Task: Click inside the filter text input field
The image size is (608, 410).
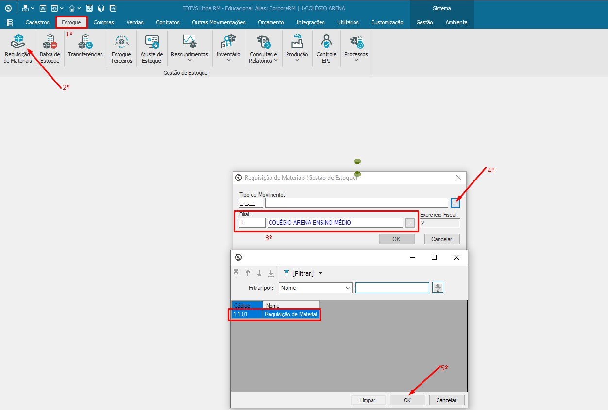Action: point(392,287)
